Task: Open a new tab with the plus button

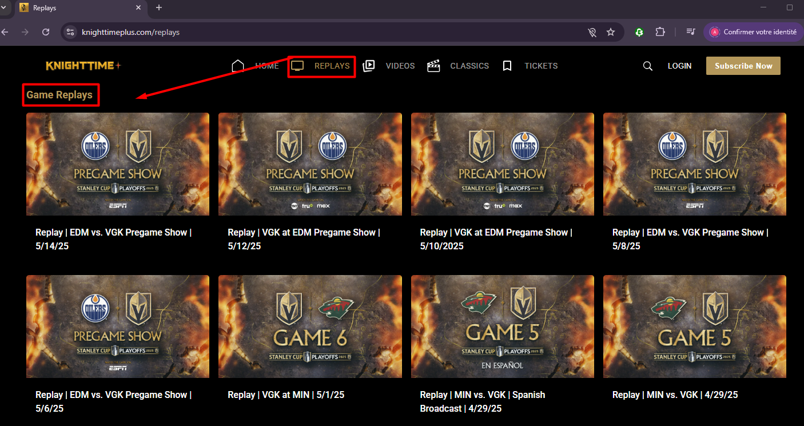Action: click(159, 7)
